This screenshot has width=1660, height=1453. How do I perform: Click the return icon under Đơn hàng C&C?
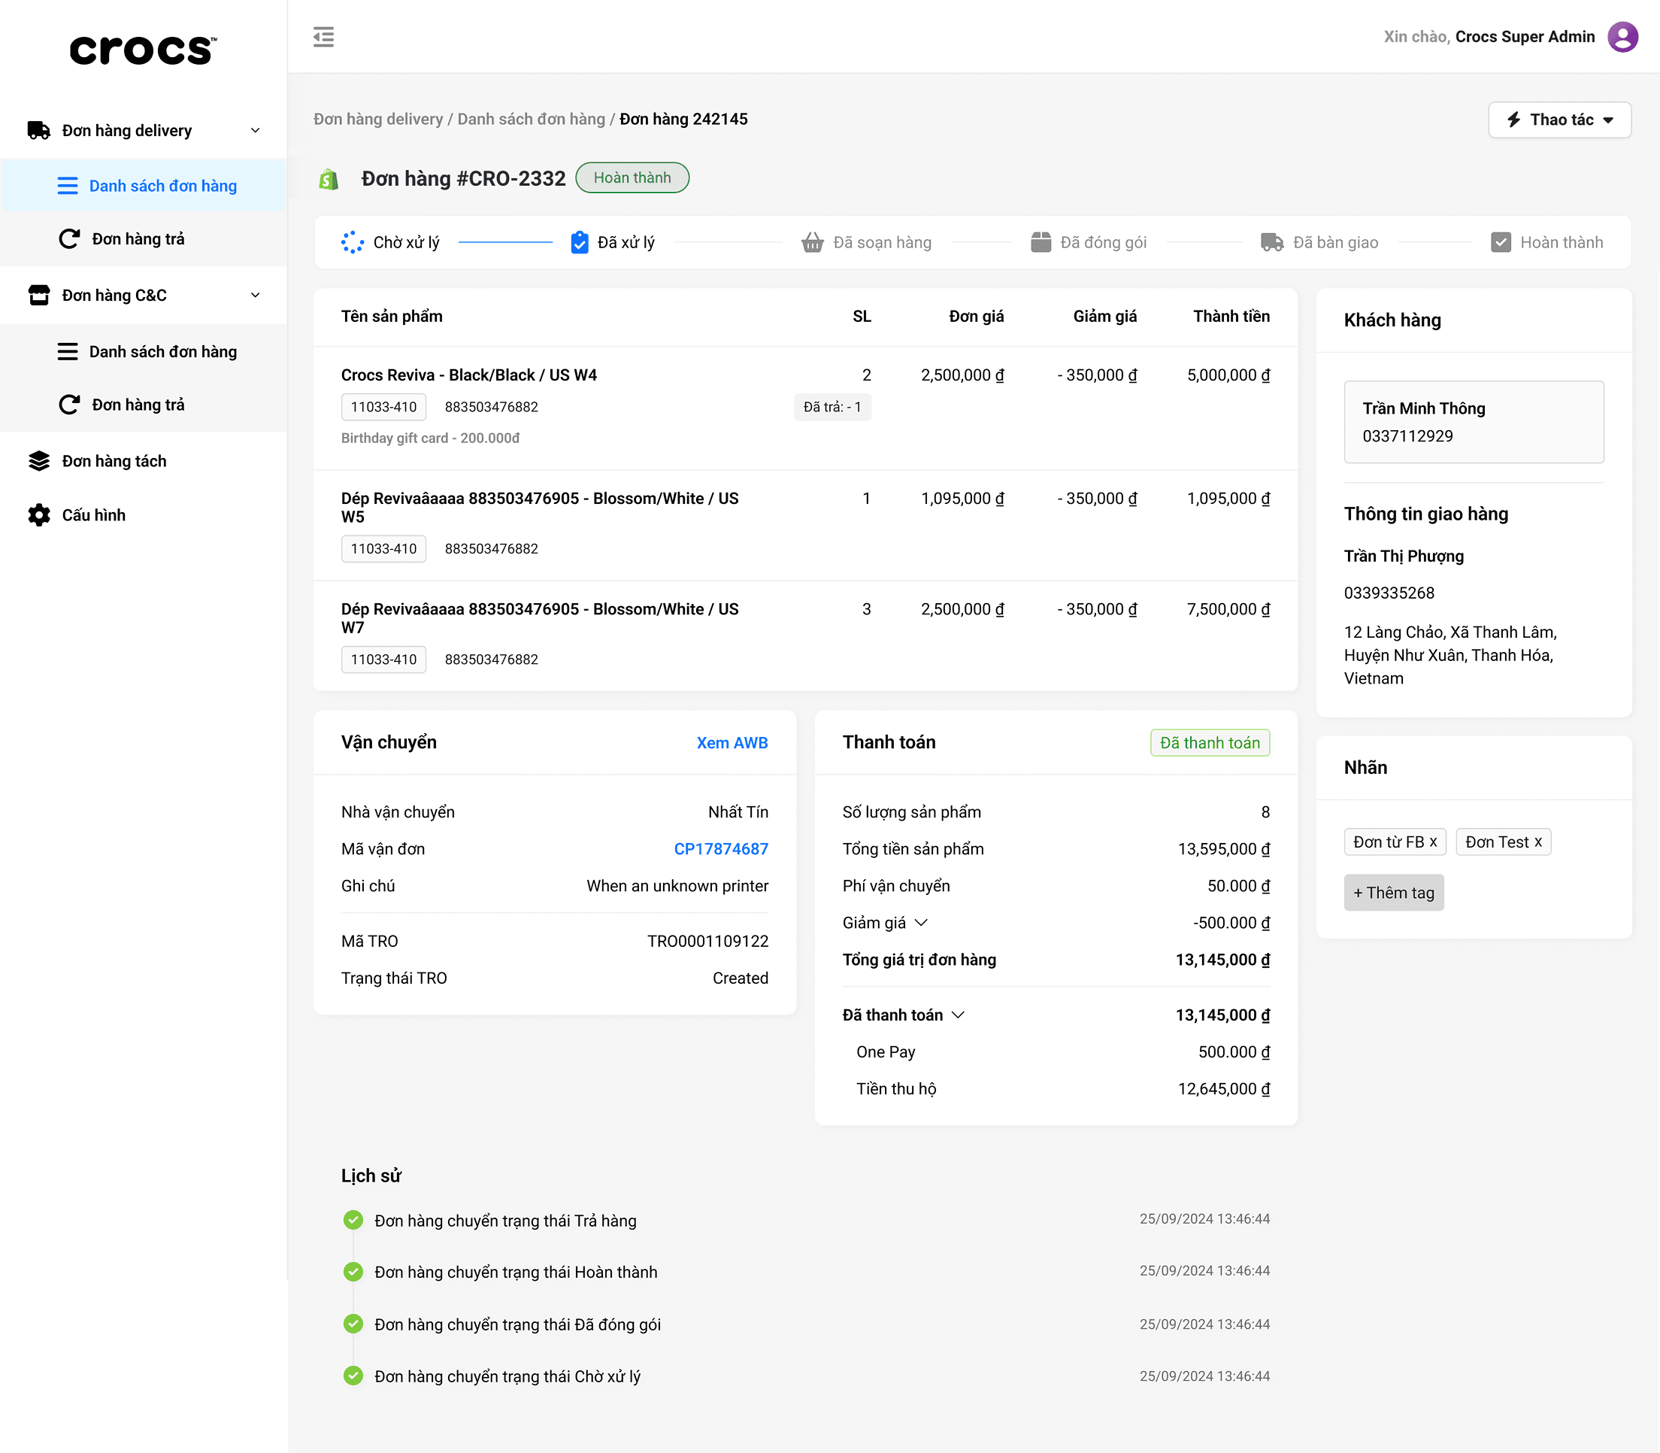pyautogui.click(x=70, y=405)
